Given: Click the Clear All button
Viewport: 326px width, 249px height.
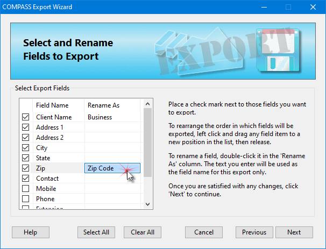Looking at the screenshot, I should pos(143,232).
